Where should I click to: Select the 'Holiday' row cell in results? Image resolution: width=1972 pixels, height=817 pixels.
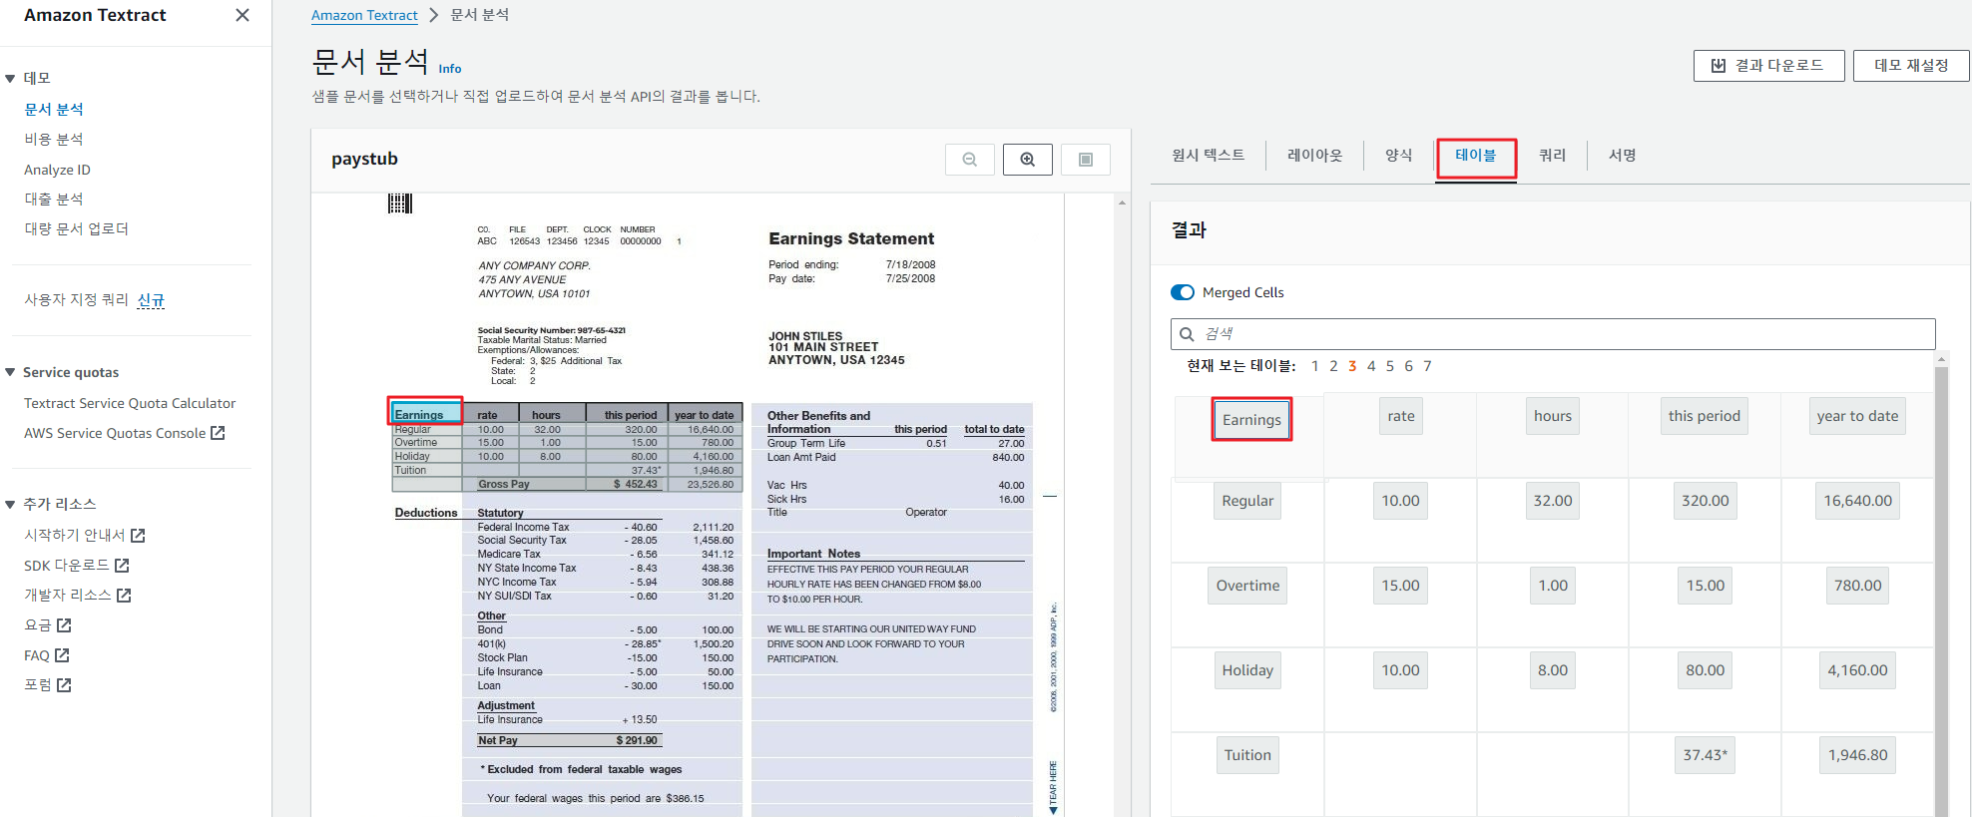coord(1247,670)
